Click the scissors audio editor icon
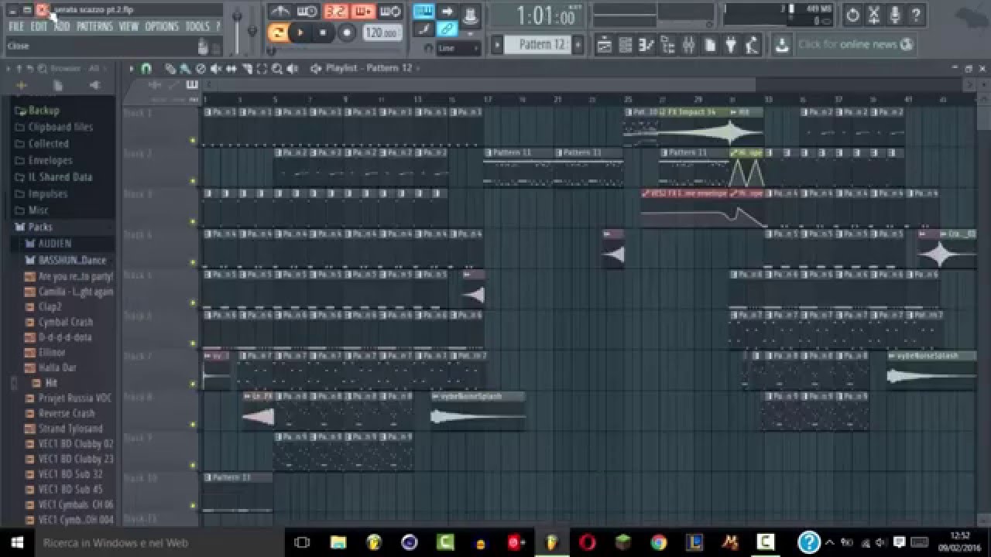Screen dimensions: 991x557 pyautogui.click(x=873, y=14)
